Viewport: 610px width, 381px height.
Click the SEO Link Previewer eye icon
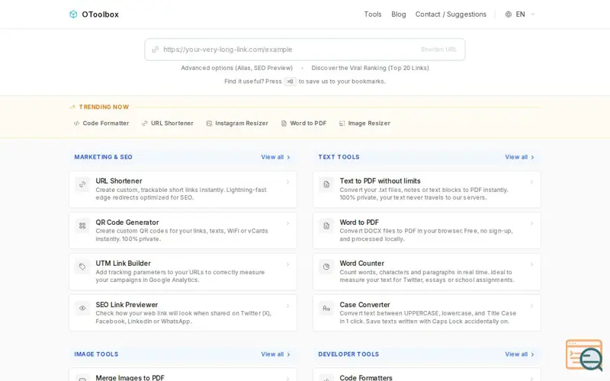coord(82,308)
